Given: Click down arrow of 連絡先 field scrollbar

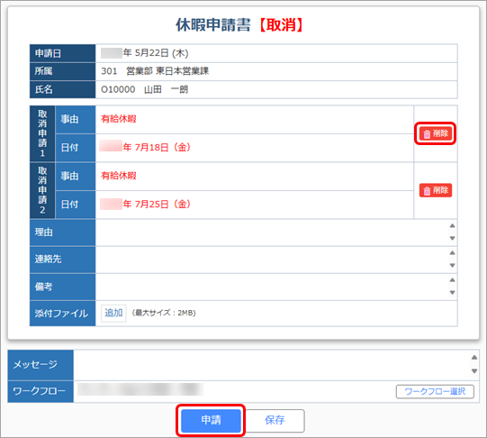Looking at the screenshot, I should [452, 265].
